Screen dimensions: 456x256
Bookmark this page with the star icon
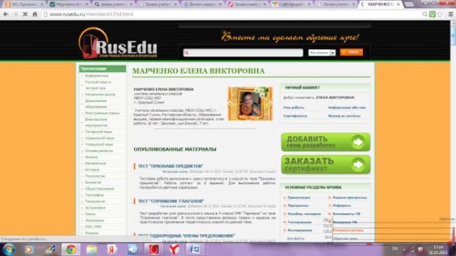(x=440, y=14)
